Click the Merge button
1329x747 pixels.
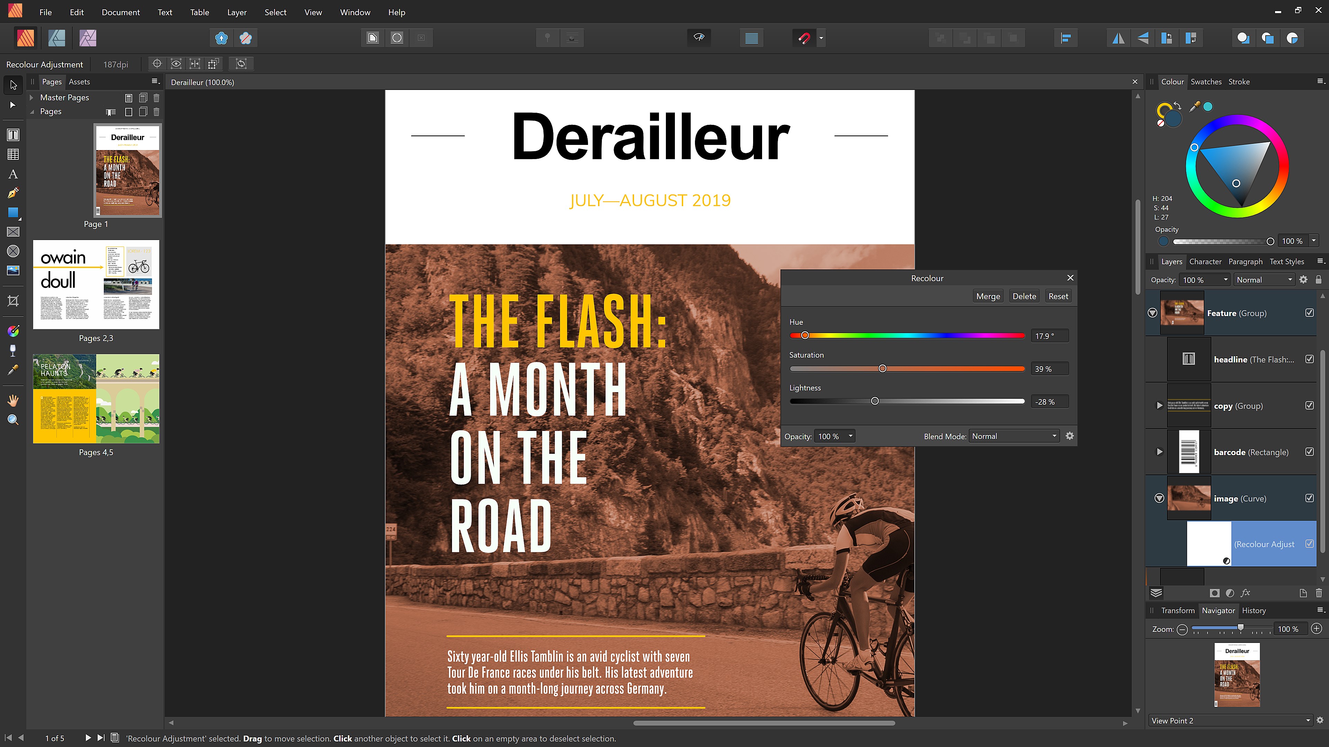pyautogui.click(x=988, y=296)
